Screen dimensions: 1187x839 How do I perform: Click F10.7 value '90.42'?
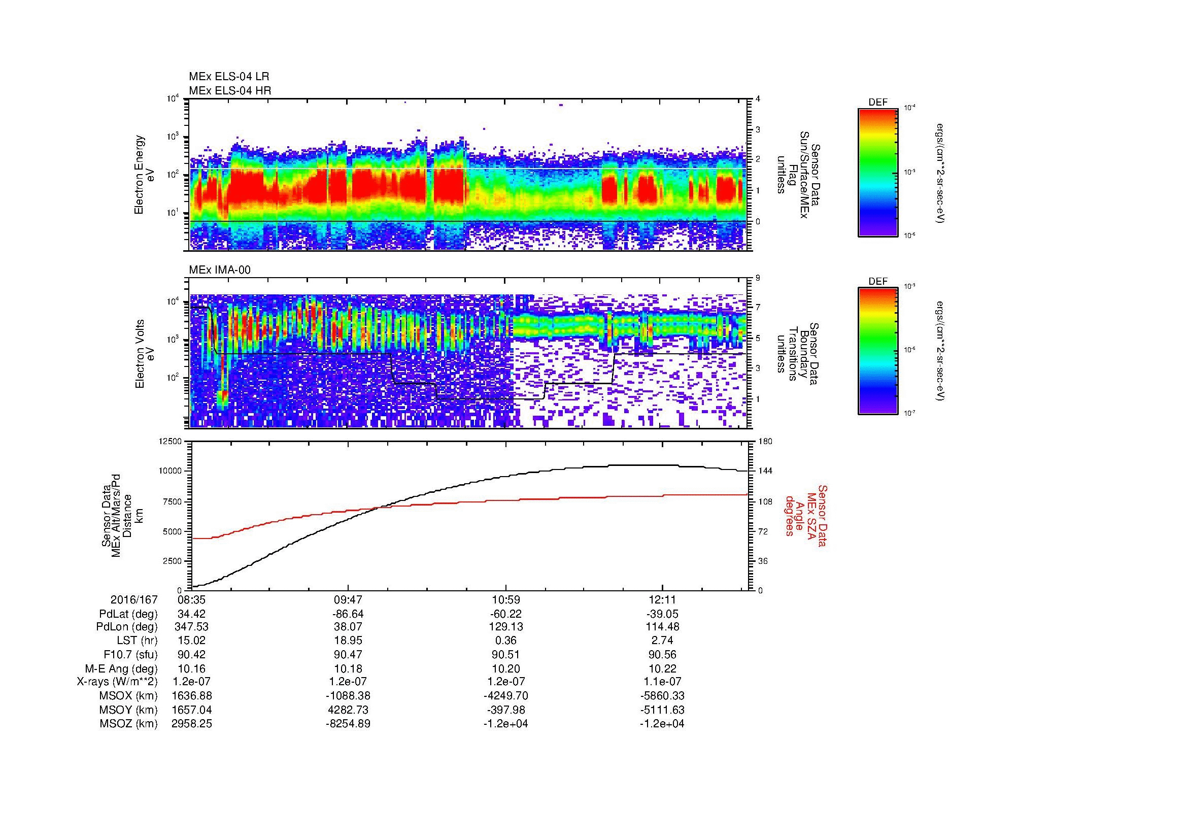[x=192, y=655]
